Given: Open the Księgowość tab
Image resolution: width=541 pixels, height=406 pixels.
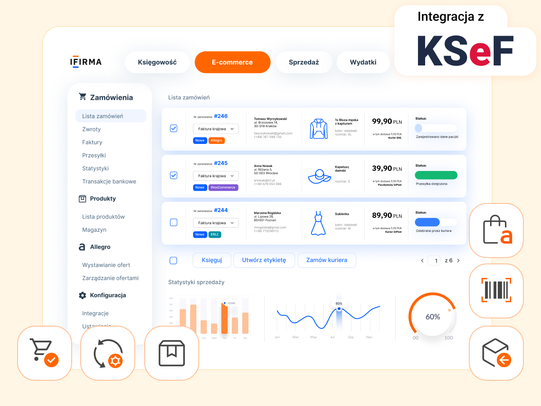Looking at the screenshot, I should click(157, 62).
